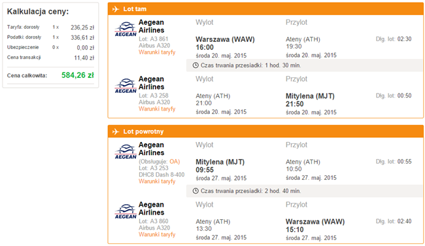
Task: Open Warunki taryfy for flight A3 253
Action: pos(157,181)
